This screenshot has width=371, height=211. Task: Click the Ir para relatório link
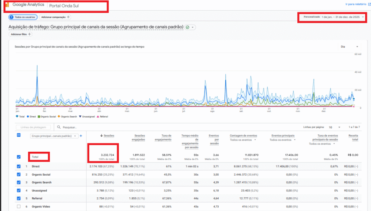pyautogui.click(x=356, y=4)
